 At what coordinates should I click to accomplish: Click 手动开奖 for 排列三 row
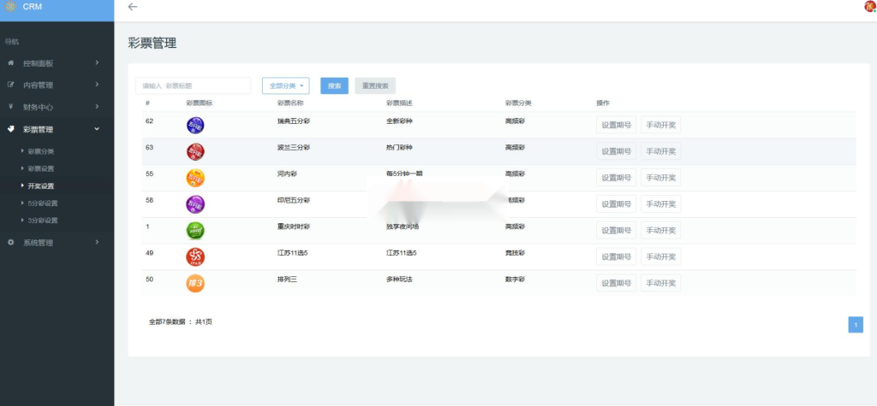tap(660, 283)
